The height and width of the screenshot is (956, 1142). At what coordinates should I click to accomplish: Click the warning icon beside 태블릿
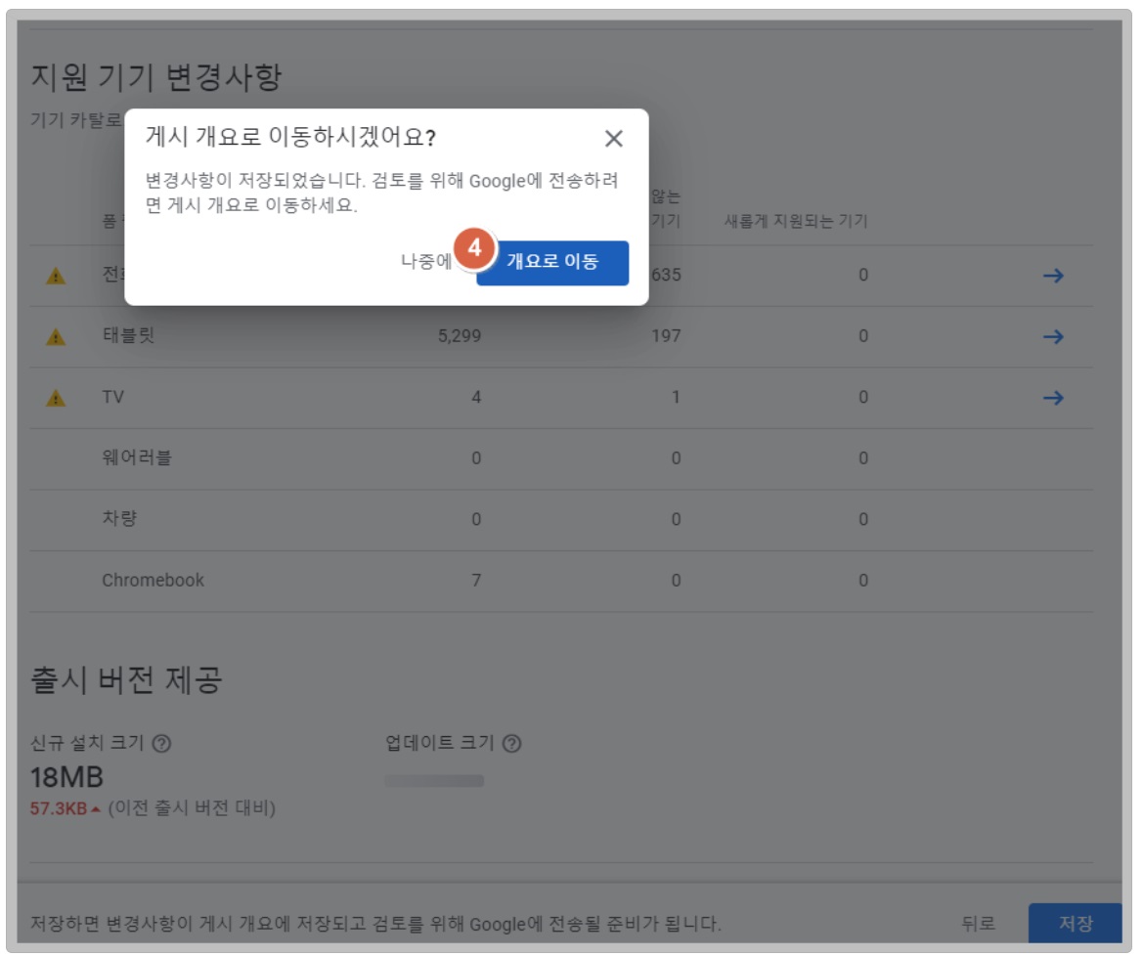coord(56,337)
